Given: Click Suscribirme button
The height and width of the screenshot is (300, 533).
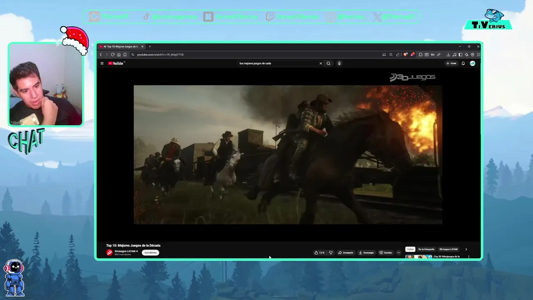Looking at the screenshot, I should tap(150, 252).
